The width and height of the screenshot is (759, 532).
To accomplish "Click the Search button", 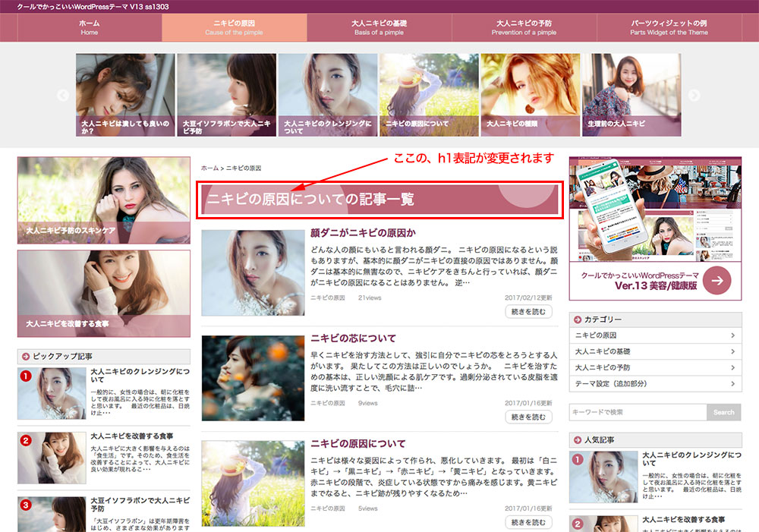I will (723, 412).
